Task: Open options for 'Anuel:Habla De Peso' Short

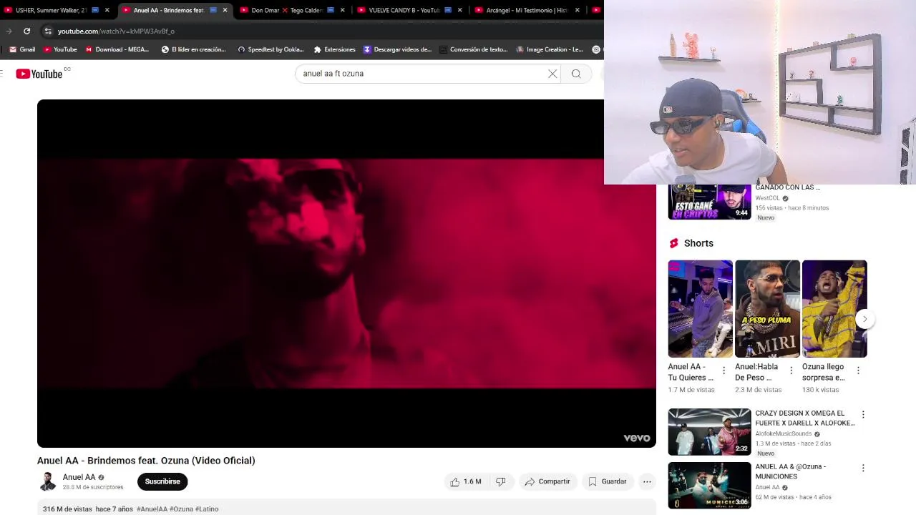Action: coord(791,371)
